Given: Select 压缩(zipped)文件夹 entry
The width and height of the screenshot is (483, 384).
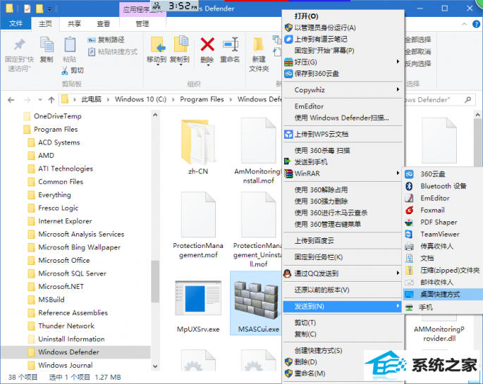Looking at the screenshot, I should [443, 270].
